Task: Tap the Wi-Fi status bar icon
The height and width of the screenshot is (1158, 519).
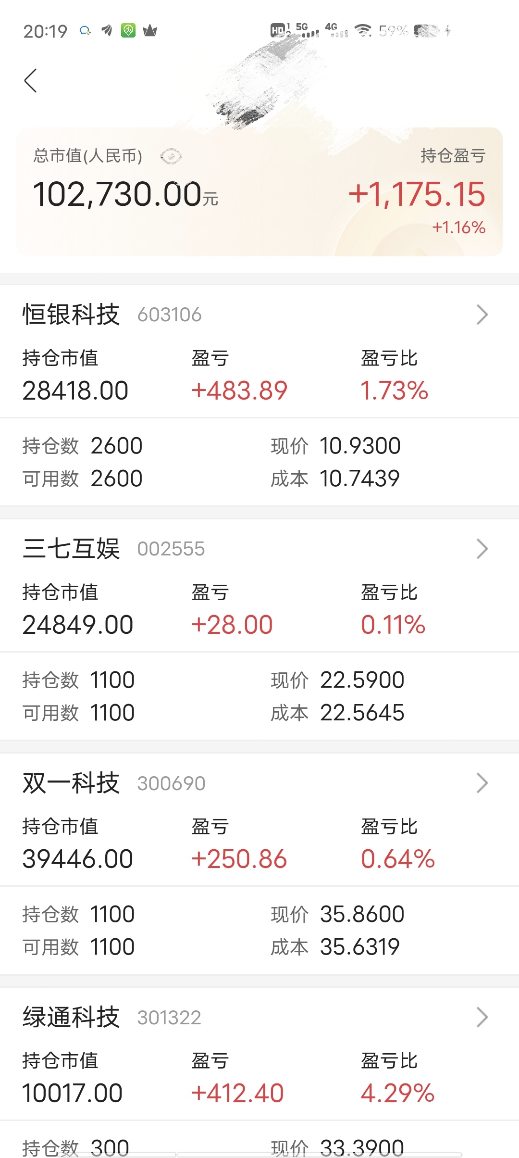Action: [363, 31]
